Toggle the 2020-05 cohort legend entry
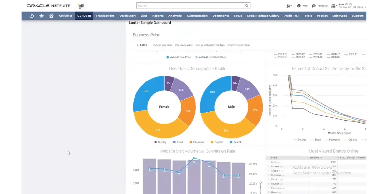Screen dimensions: 388x194 333,57
